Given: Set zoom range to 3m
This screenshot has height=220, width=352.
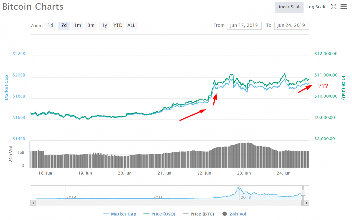Looking at the screenshot, I should pos(91,26).
